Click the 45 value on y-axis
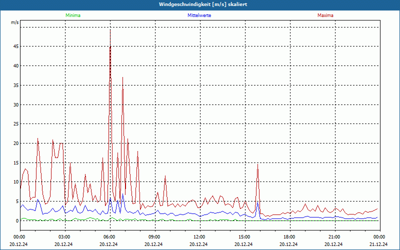This screenshot has height=250, width=400. point(15,46)
